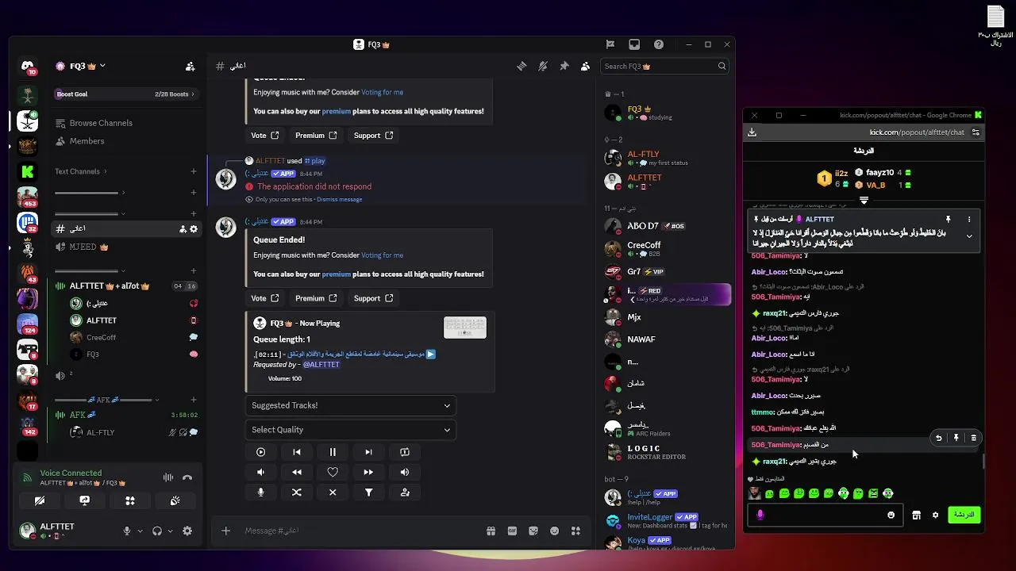Screen dimensions: 1016x571
Task: Skip to next track
Action: click(368, 452)
